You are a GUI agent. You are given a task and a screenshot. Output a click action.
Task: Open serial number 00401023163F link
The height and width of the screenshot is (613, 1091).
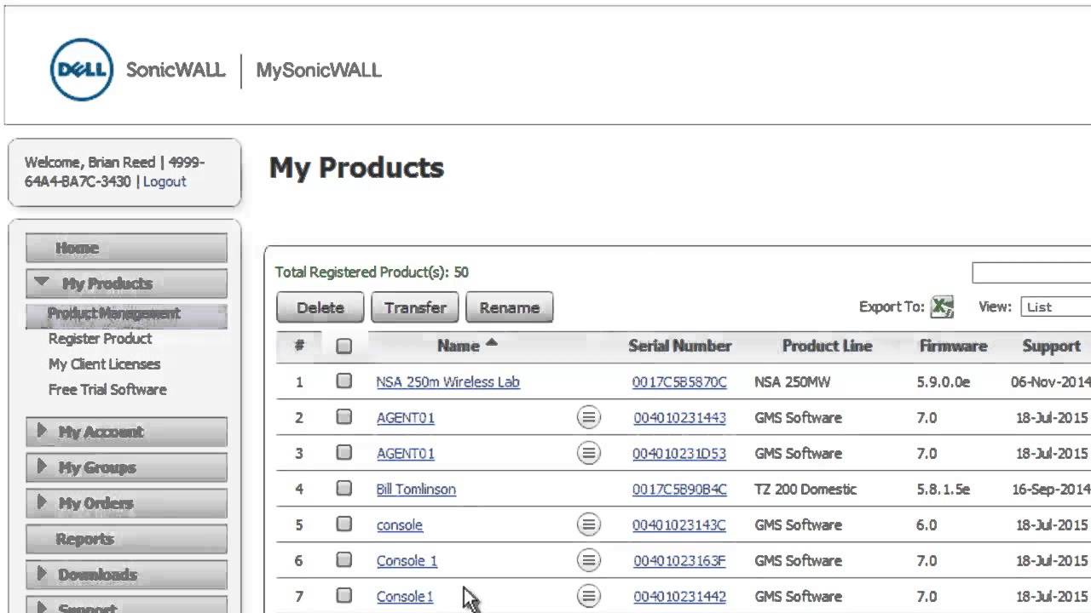[679, 561]
